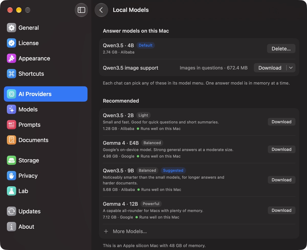Click the Qwen3.5 · 4B model name
This screenshot has width=307, height=250.
(x=118, y=46)
